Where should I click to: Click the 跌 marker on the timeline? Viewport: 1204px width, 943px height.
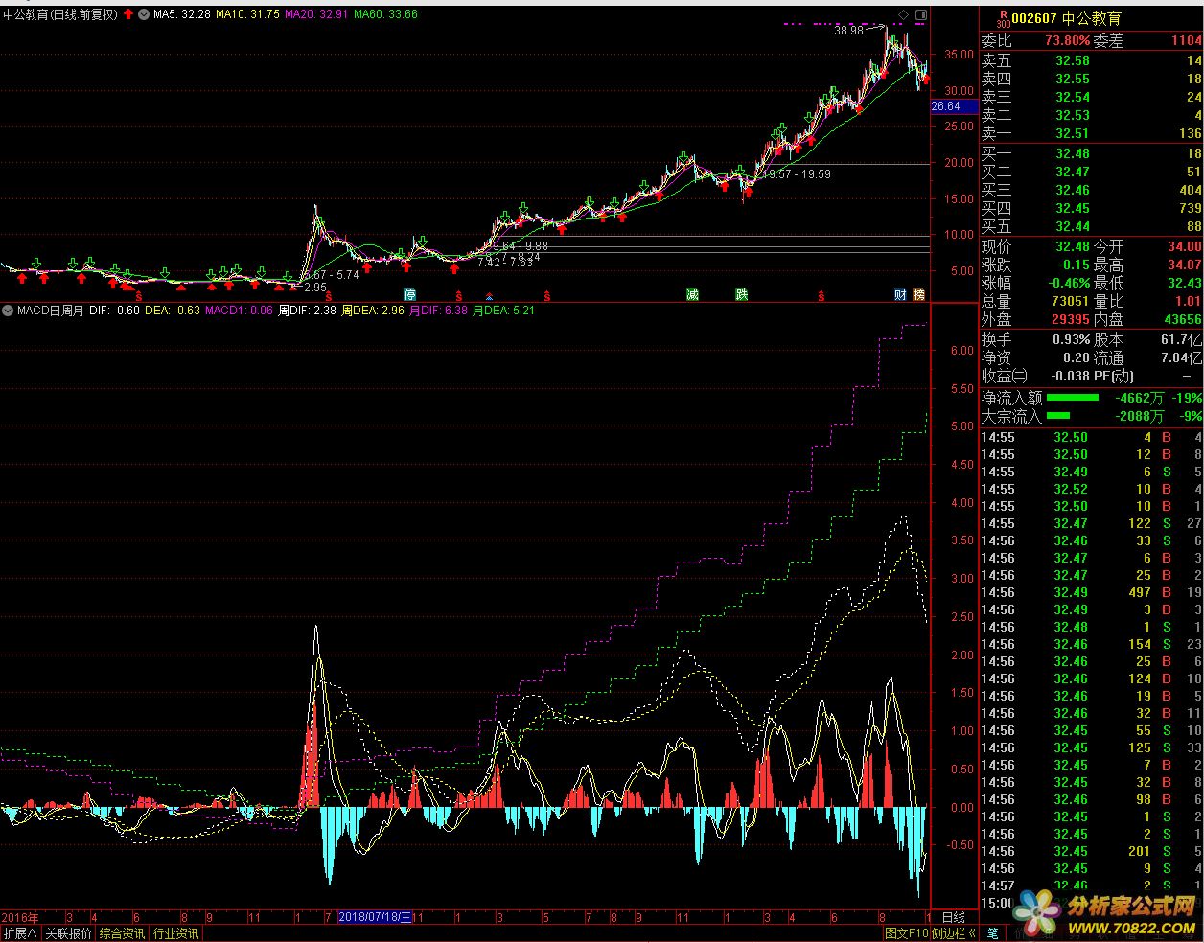741,294
